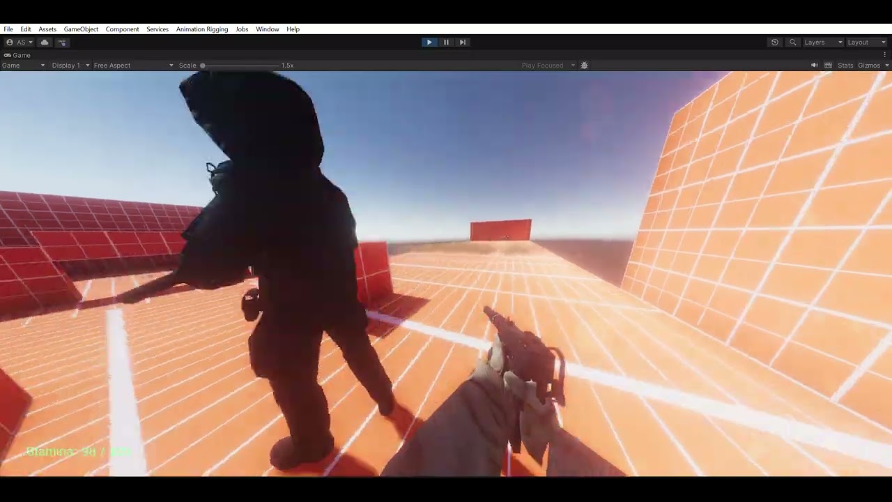Click the Scale slider
Image resolution: width=892 pixels, height=502 pixels.
(240, 66)
